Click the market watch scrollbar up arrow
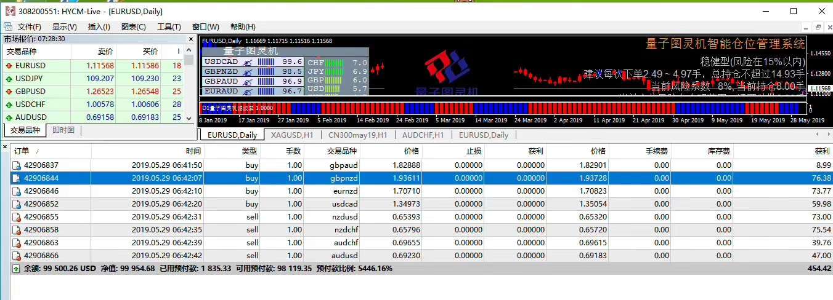Viewport: 833px width, 300px height. (189, 51)
